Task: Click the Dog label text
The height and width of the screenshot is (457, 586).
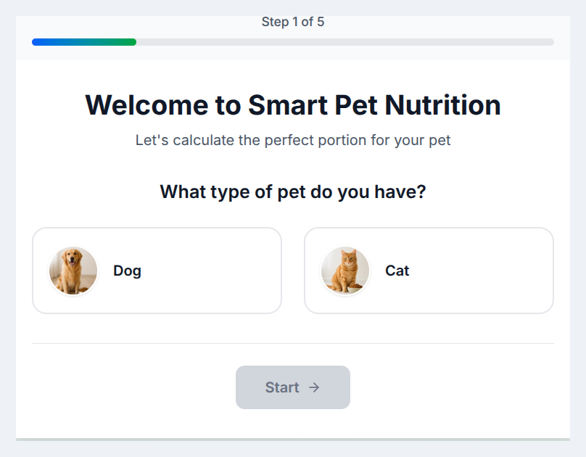Action: (x=127, y=271)
